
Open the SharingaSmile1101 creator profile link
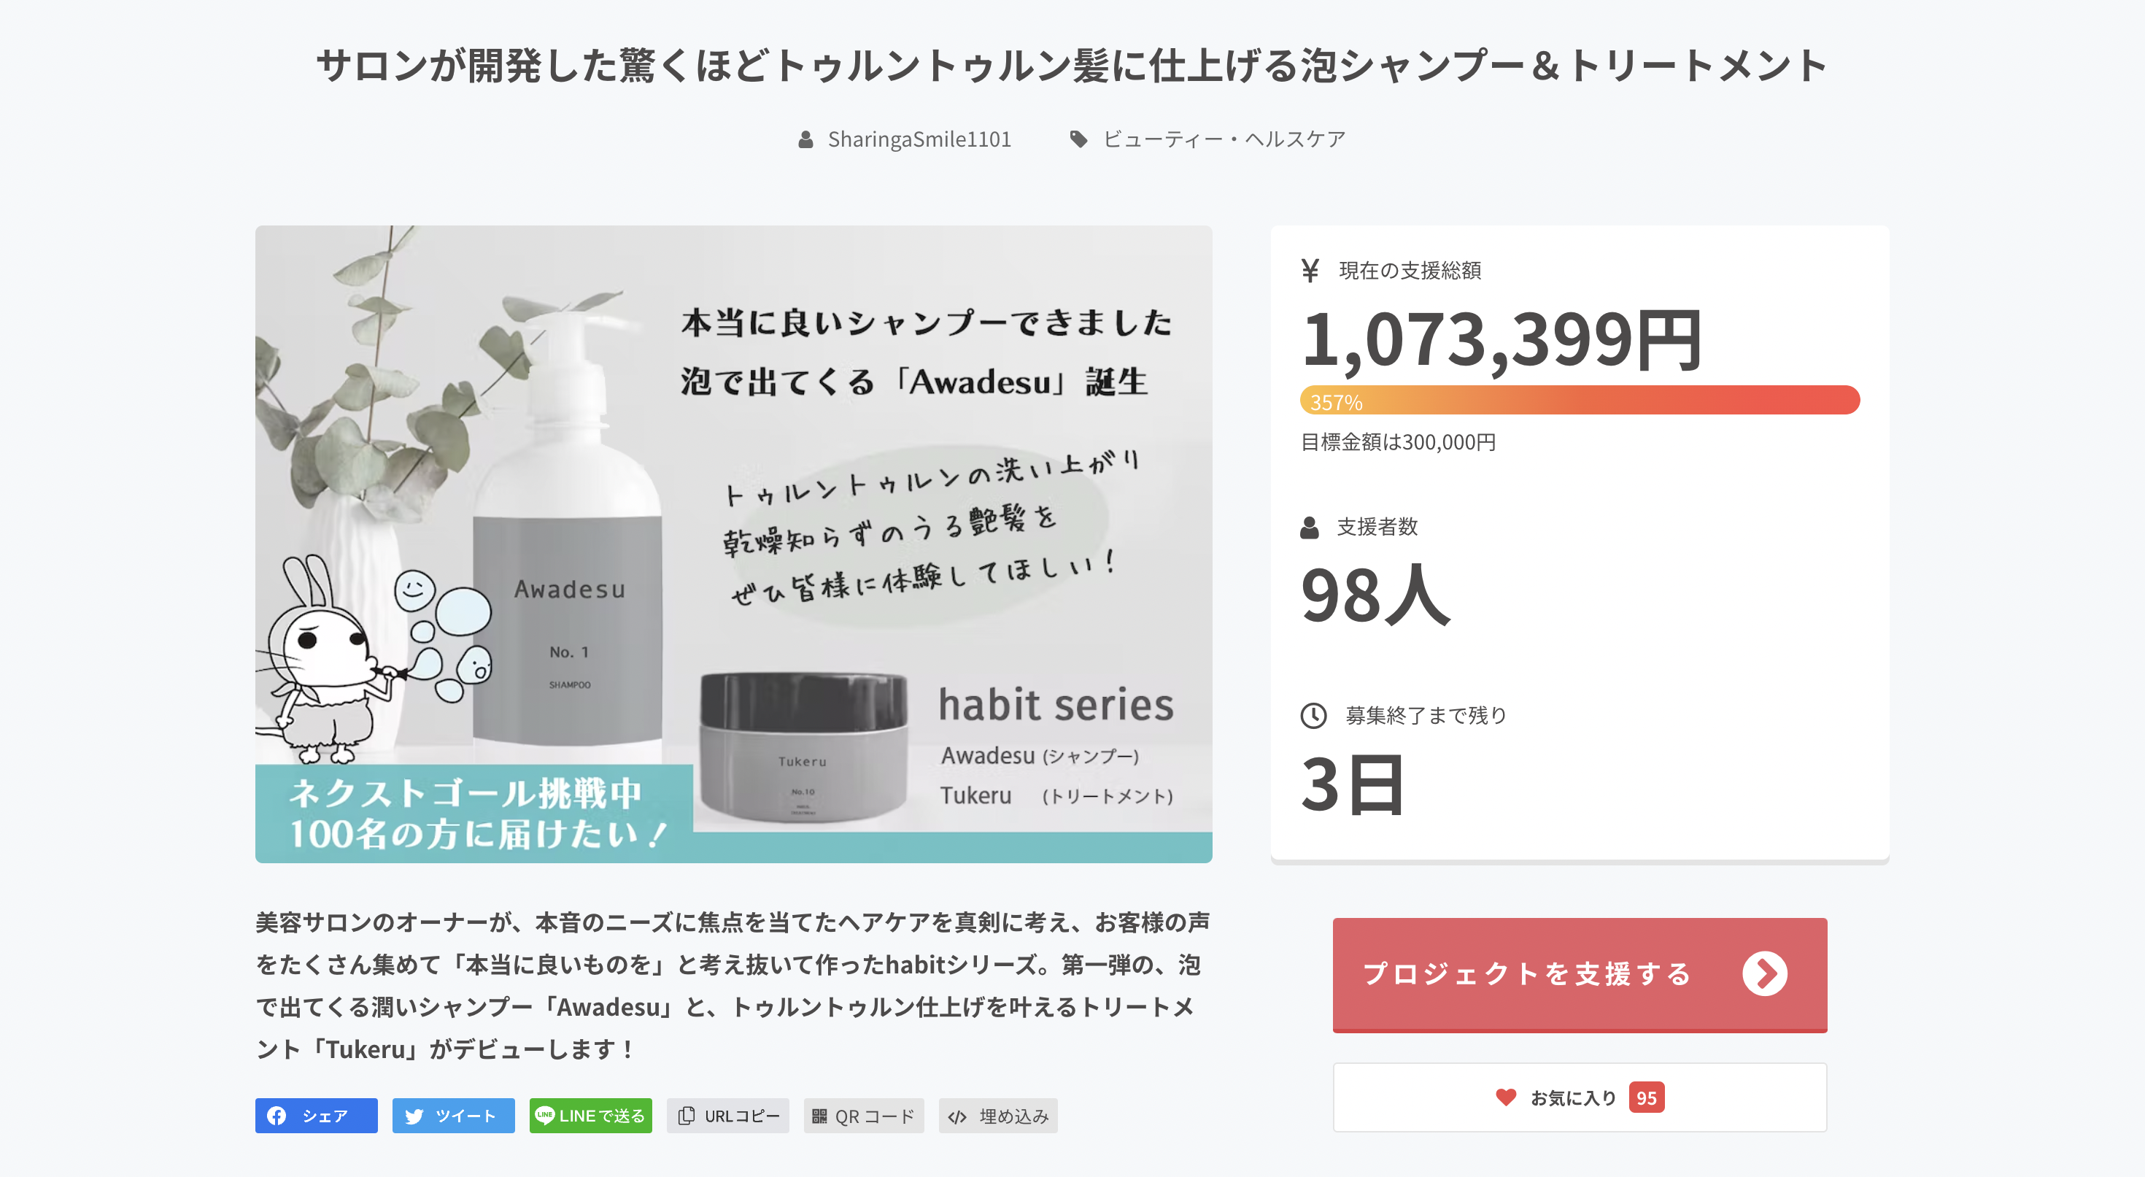919,139
